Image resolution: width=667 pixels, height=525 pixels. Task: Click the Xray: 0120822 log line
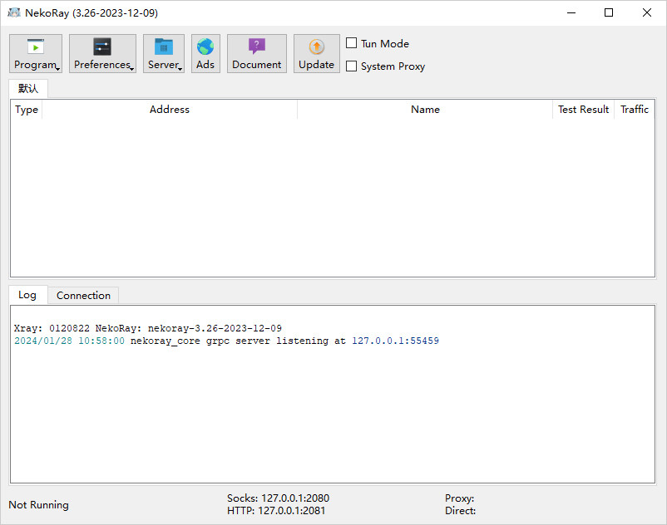(147, 328)
